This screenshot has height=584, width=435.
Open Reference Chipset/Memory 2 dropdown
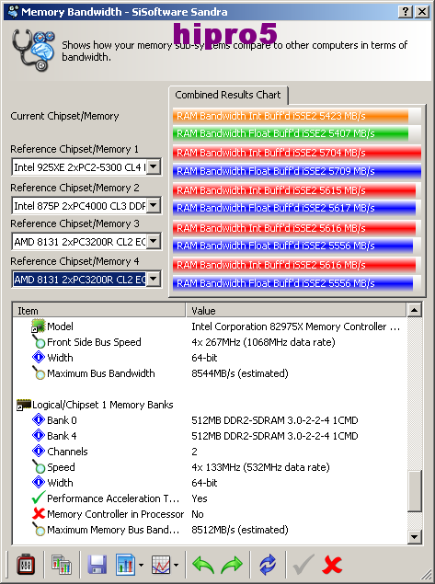coord(154,205)
